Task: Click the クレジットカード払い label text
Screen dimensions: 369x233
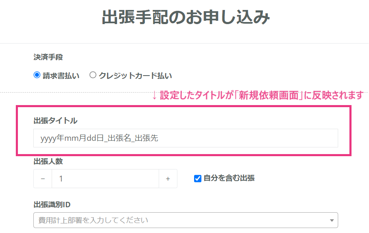Action: coord(135,76)
